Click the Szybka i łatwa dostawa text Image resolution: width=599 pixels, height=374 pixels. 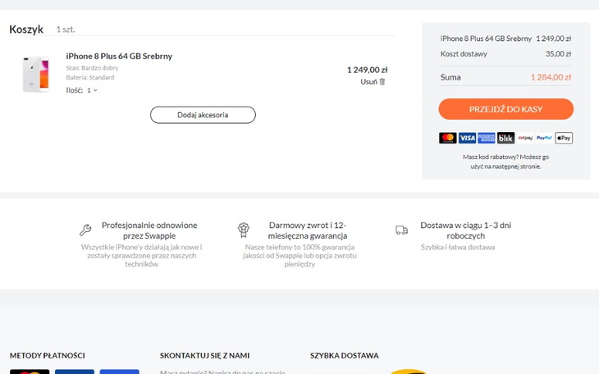point(458,247)
